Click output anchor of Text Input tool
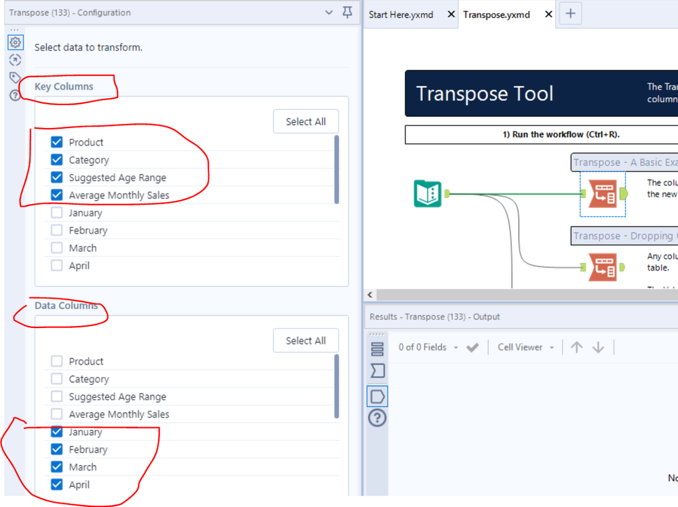Screen dimensions: 678x507 point(447,193)
